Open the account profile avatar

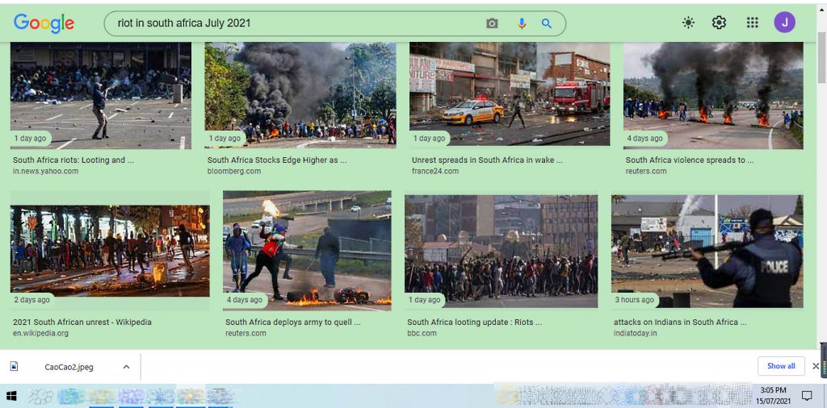pos(784,23)
